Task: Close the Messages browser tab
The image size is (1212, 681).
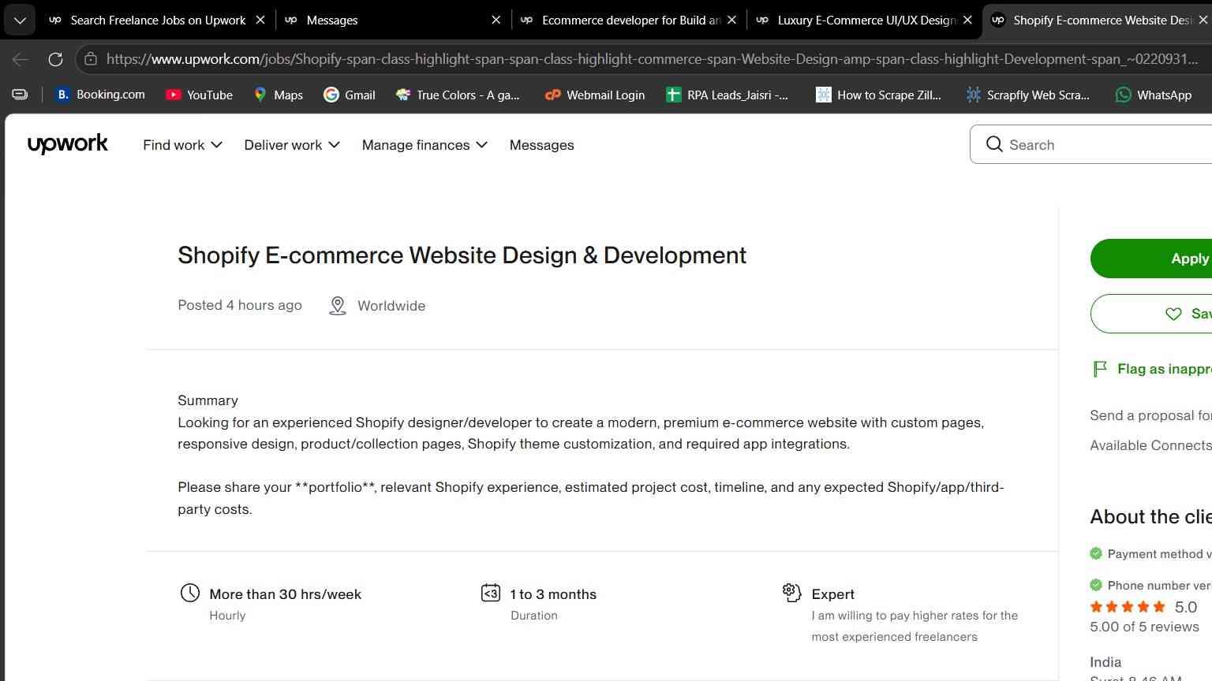Action: coord(496,20)
